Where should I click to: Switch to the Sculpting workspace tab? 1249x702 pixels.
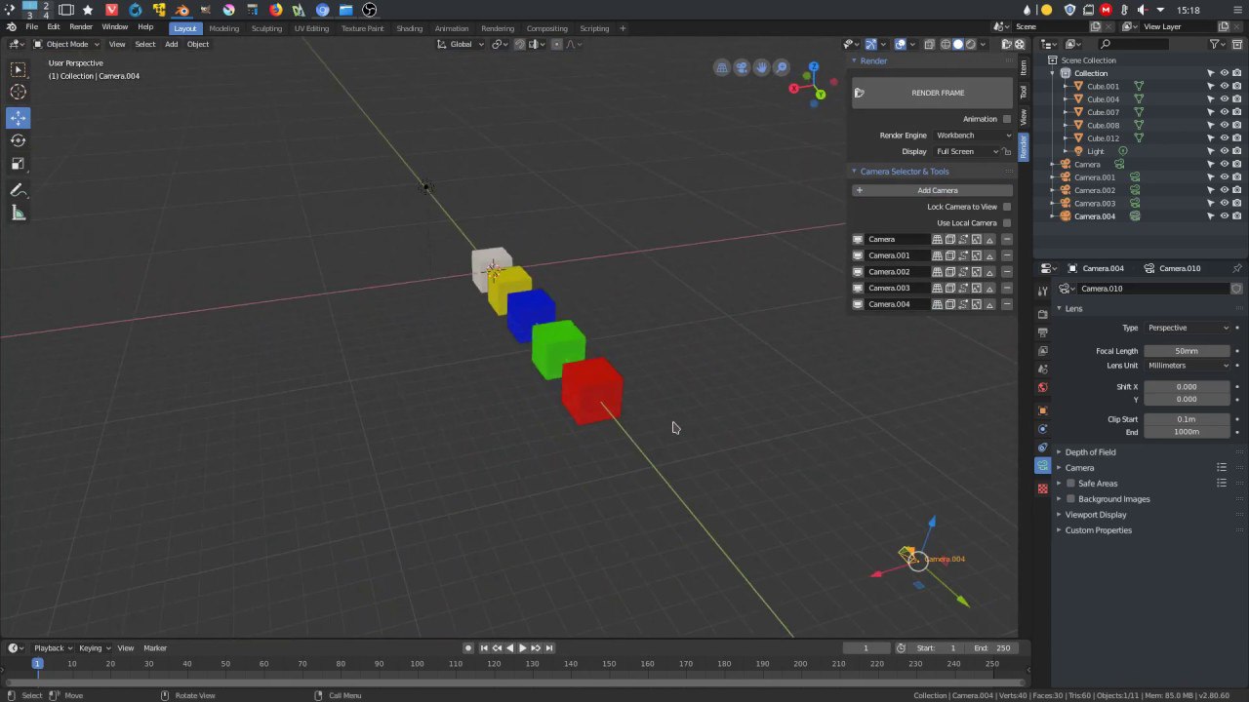[266, 28]
